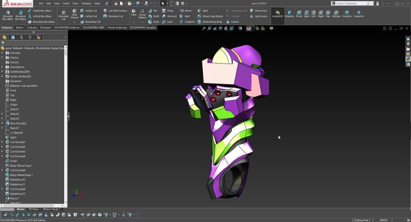Expand the Cut-Extrude1 feature
Screen dimensions: 411x222
3,142
